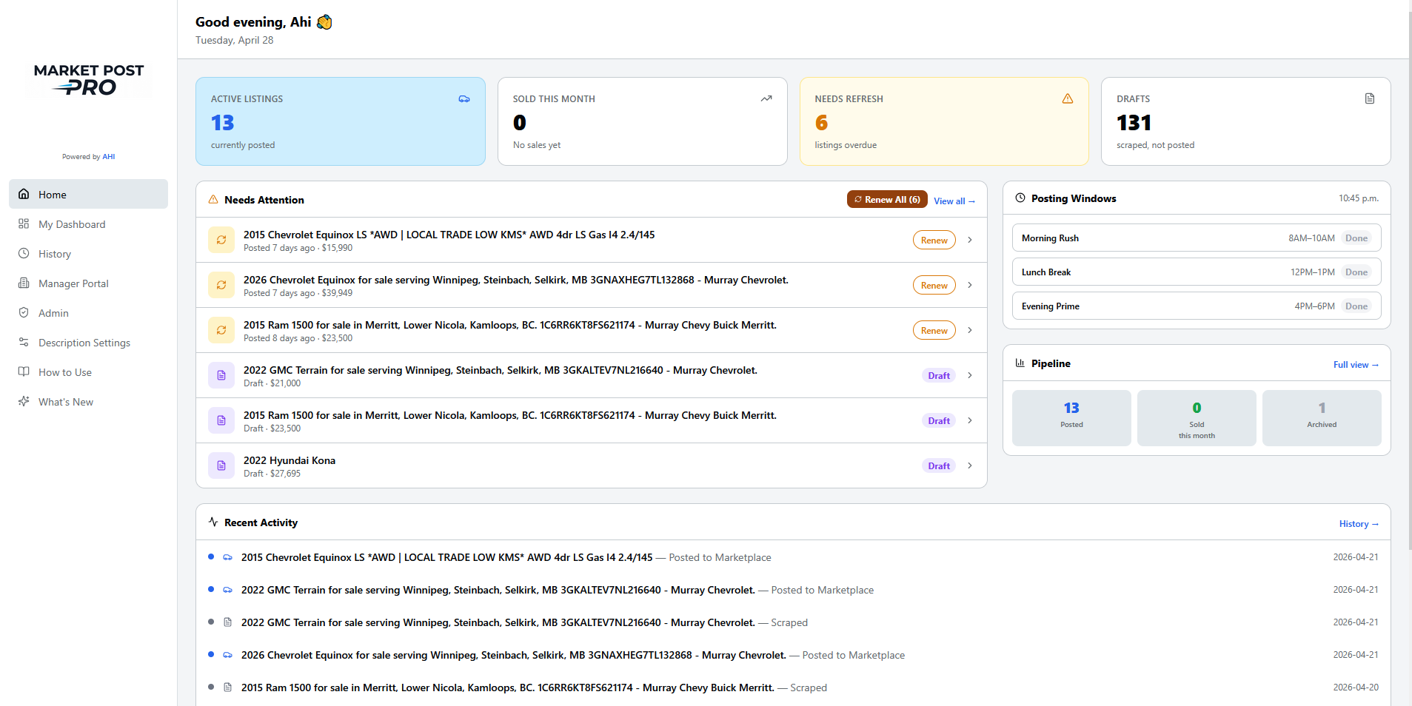Screen dimensions: 1412x706
Task: Click the View all link in Needs Attention
Action: (x=954, y=201)
